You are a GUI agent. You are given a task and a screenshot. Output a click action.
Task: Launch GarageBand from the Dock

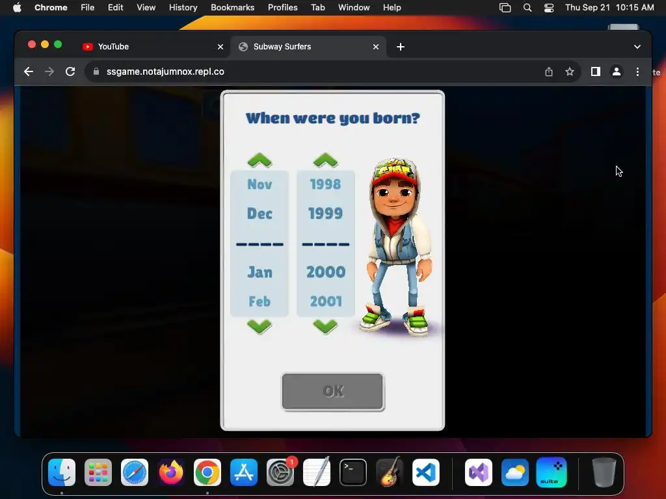pos(390,472)
